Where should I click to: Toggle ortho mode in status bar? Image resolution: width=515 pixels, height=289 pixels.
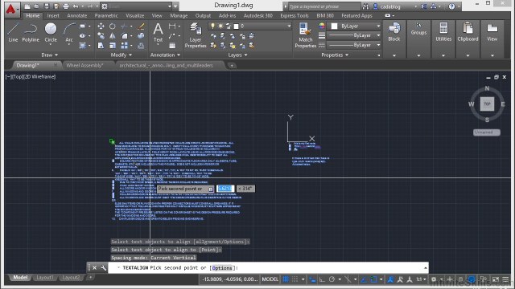322,279
